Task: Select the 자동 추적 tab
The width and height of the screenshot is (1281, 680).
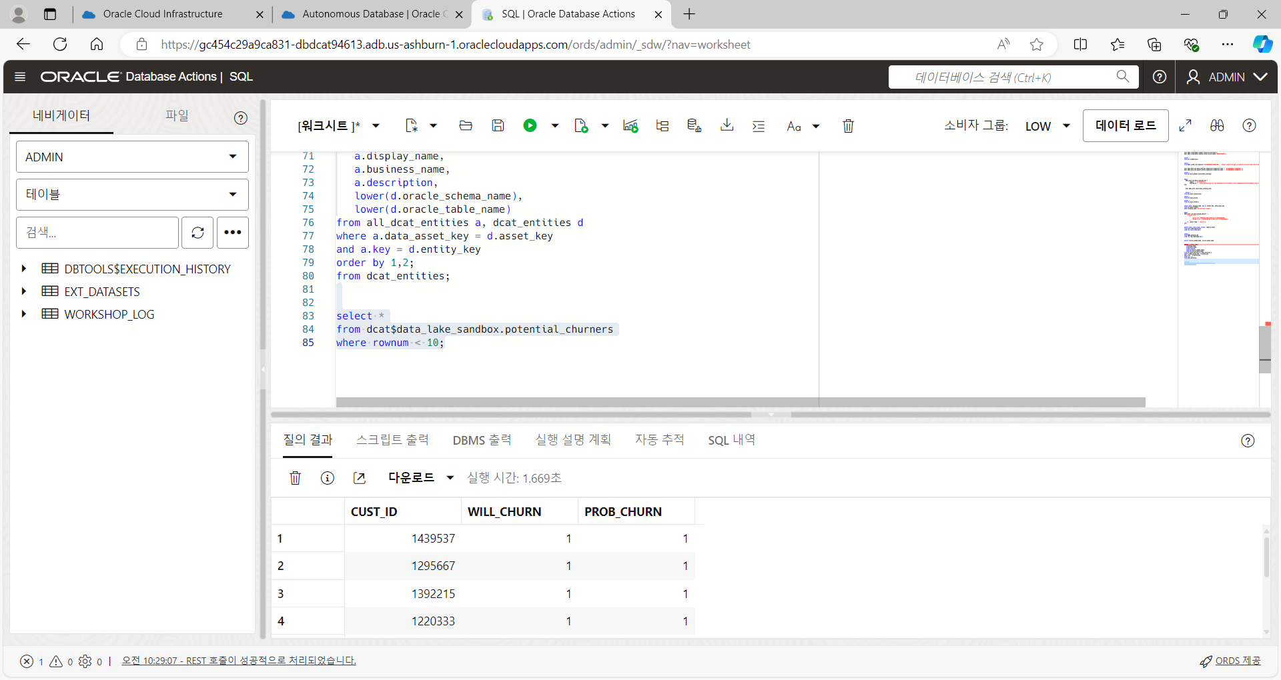Action: pyautogui.click(x=659, y=440)
